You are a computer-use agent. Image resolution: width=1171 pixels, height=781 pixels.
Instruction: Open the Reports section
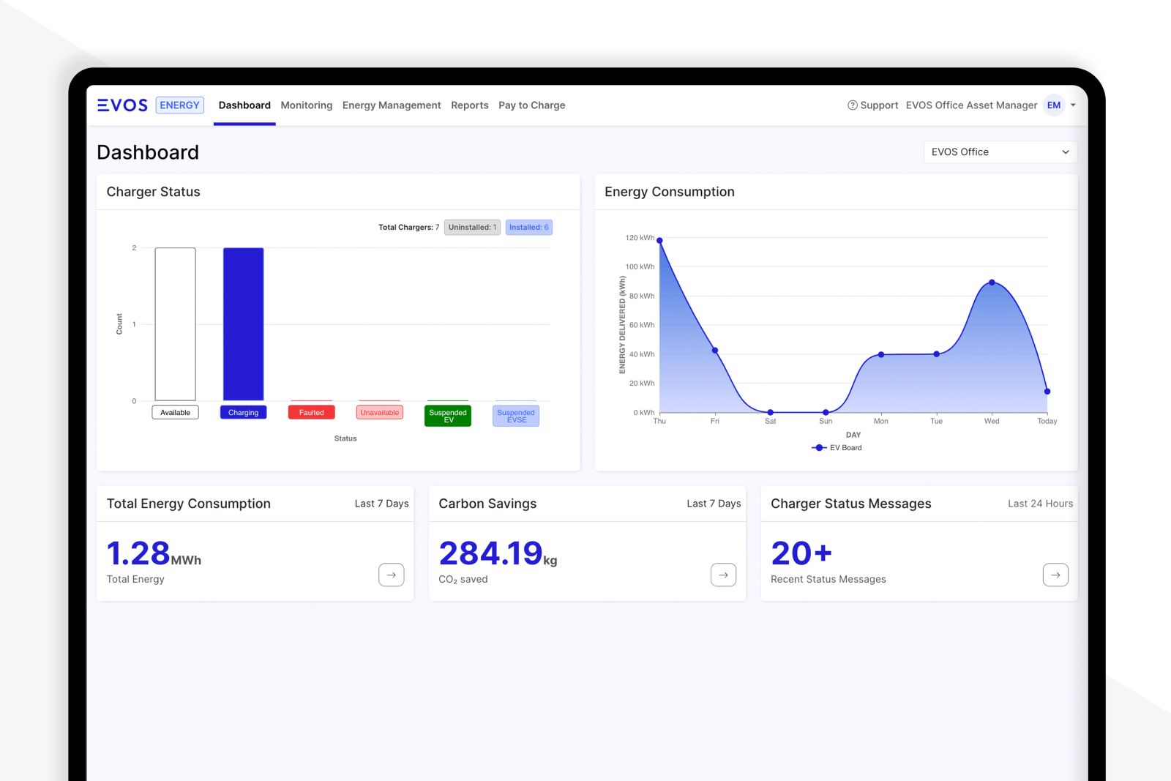pyautogui.click(x=469, y=105)
